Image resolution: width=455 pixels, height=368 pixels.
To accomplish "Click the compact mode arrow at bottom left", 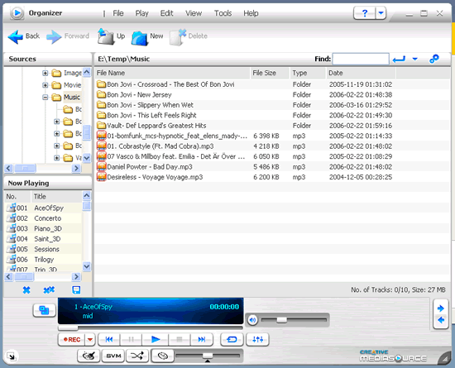I will tap(12, 356).
